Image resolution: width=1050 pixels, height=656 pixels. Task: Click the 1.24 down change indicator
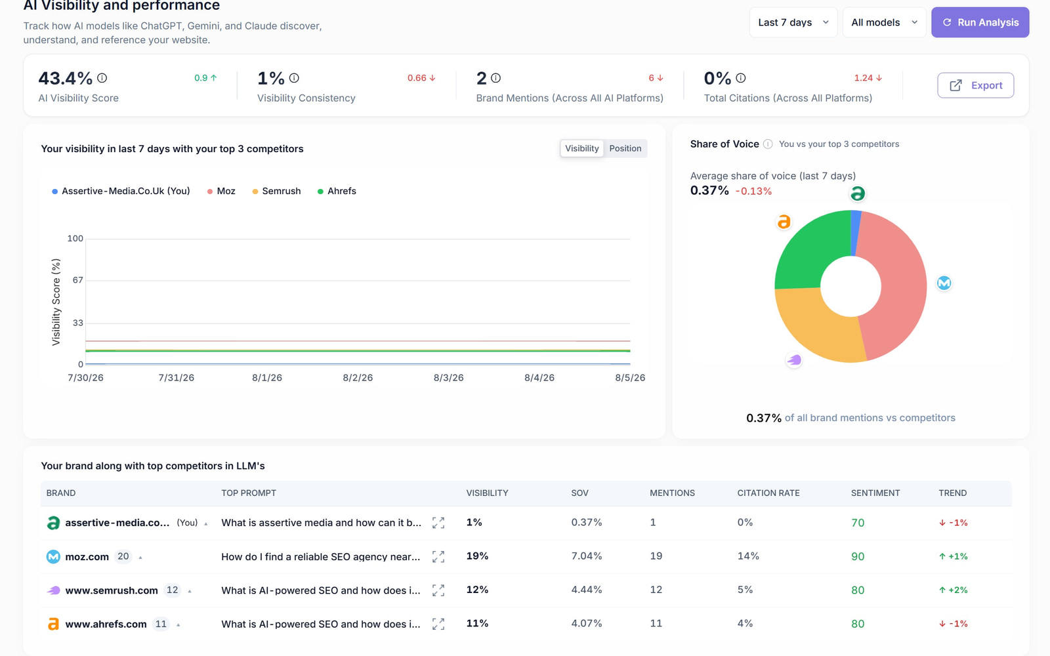(868, 78)
